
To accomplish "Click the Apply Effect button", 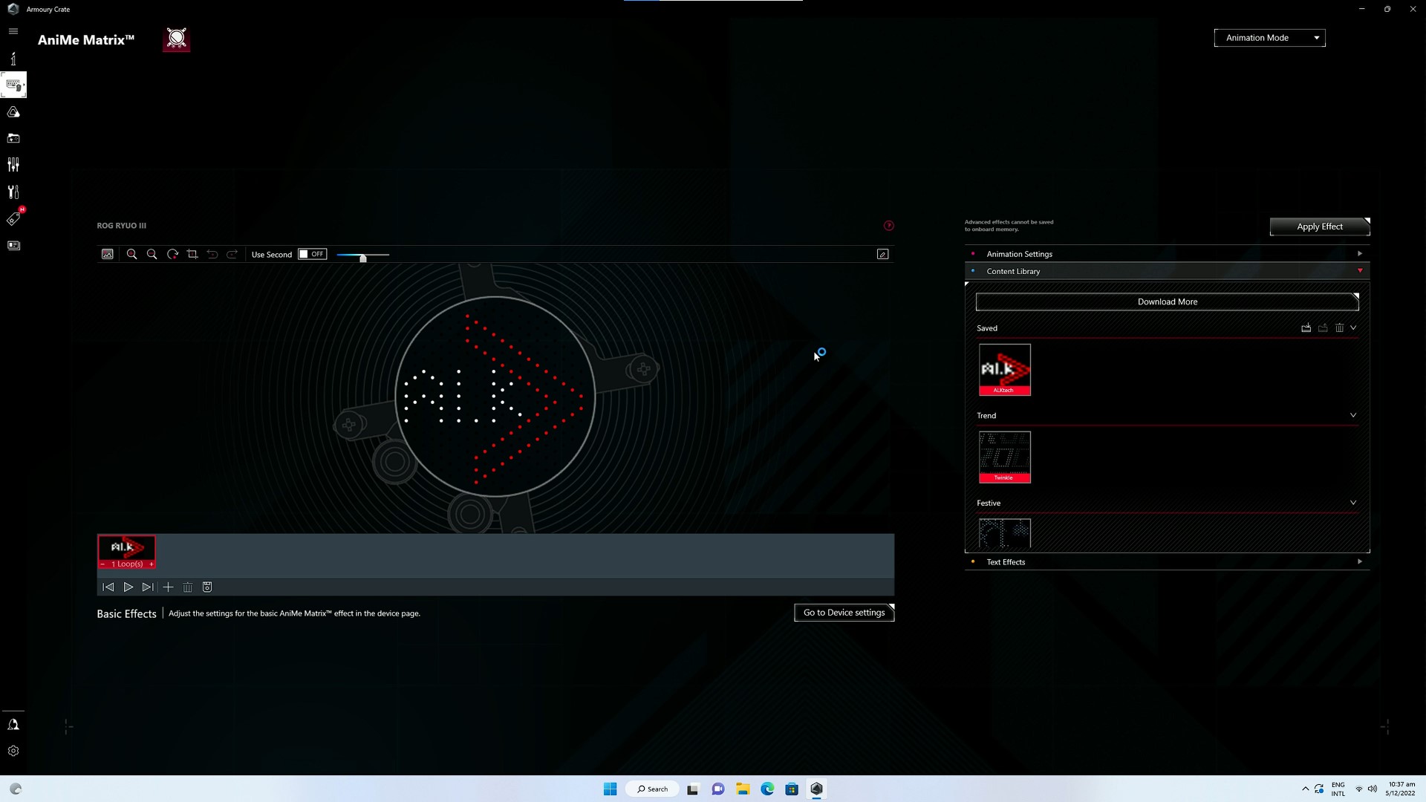I will point(1319,226).
